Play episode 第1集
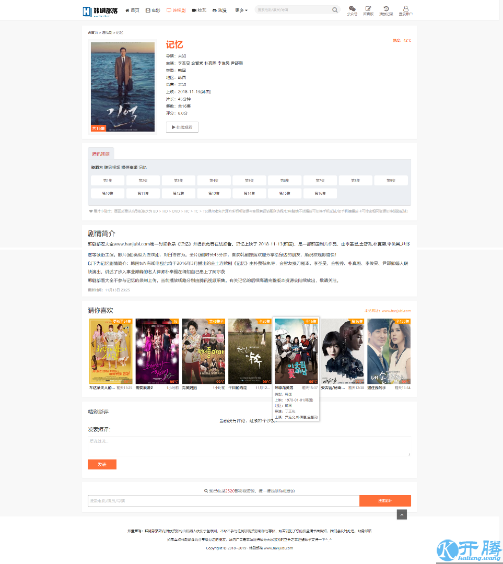Image resolution: width=503 pixels, height=564 pixels. tap(108, 181)
